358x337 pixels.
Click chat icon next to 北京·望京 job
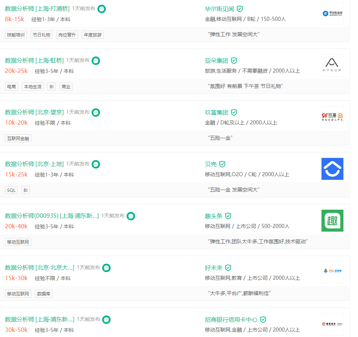click(96, 112)
